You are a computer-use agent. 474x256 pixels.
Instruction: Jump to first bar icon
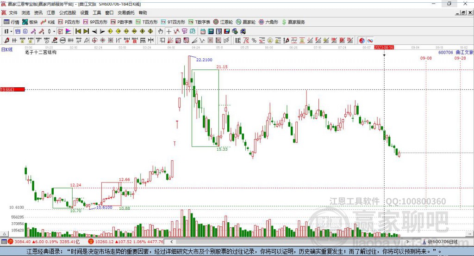(78, 31)
